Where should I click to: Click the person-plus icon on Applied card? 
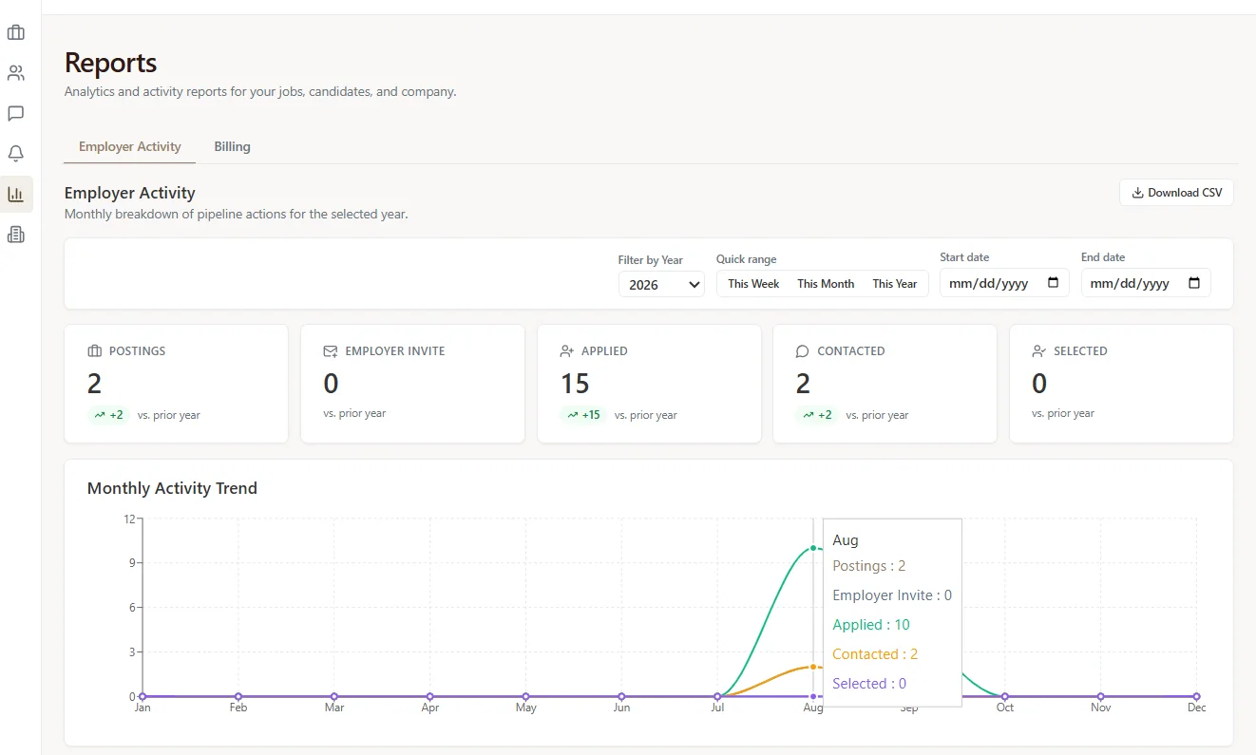click(567, 351)
